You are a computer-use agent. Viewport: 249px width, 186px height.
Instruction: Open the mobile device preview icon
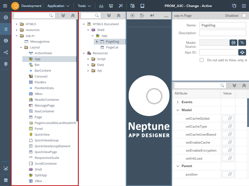pos(142,6)
